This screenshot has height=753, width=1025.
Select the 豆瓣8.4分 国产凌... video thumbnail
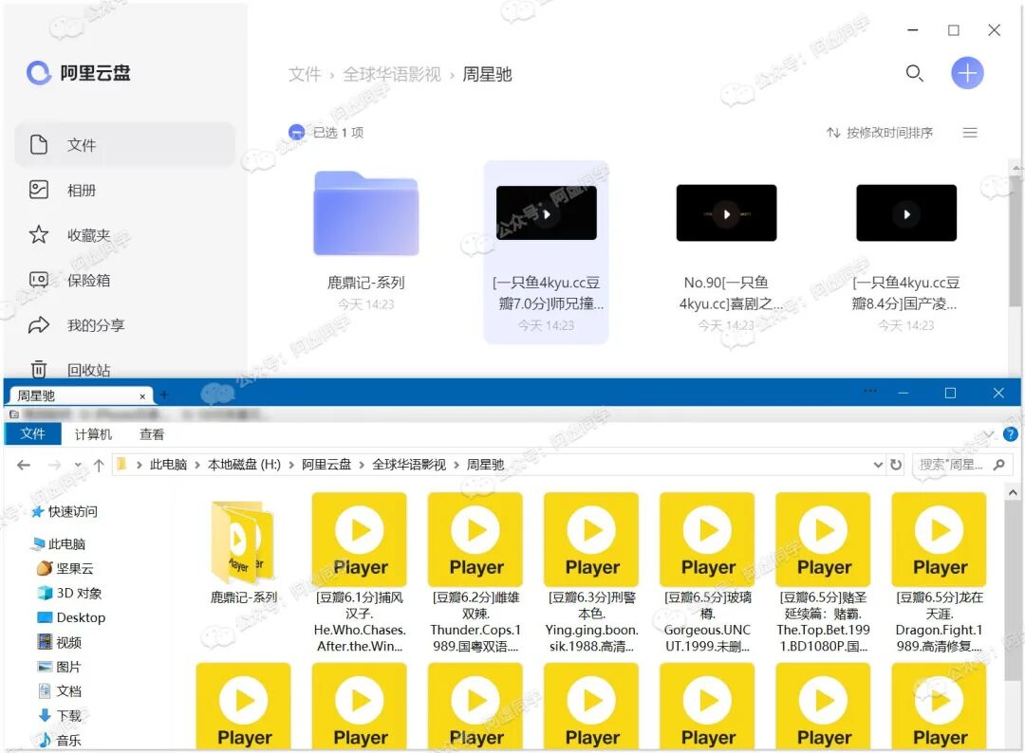(x=906, y=212)
